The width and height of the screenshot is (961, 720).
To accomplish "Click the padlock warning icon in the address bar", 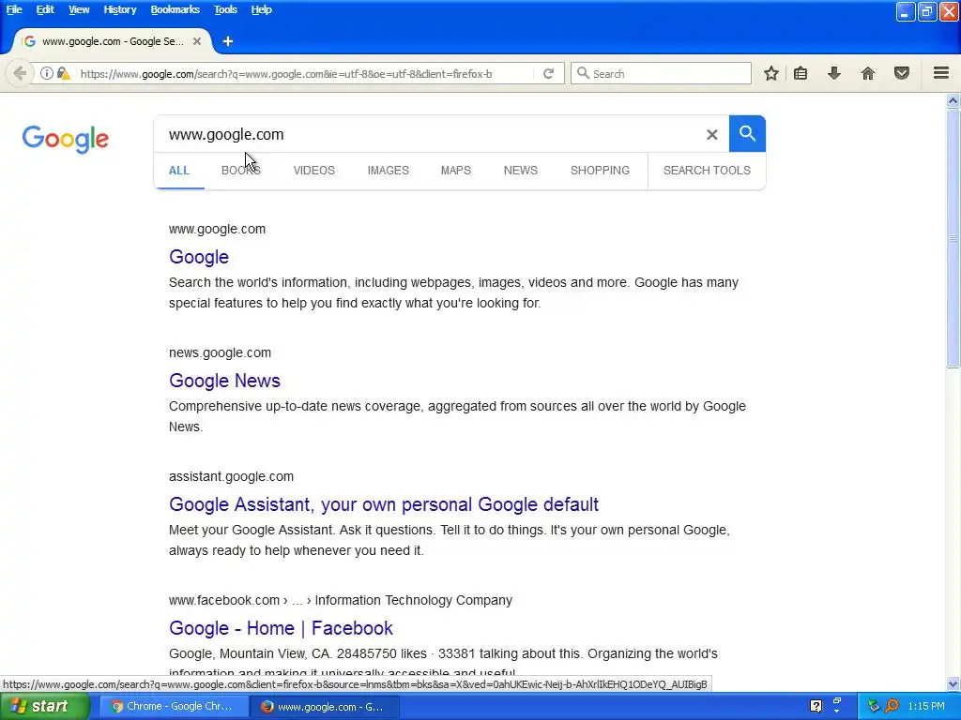I will 64,73.
